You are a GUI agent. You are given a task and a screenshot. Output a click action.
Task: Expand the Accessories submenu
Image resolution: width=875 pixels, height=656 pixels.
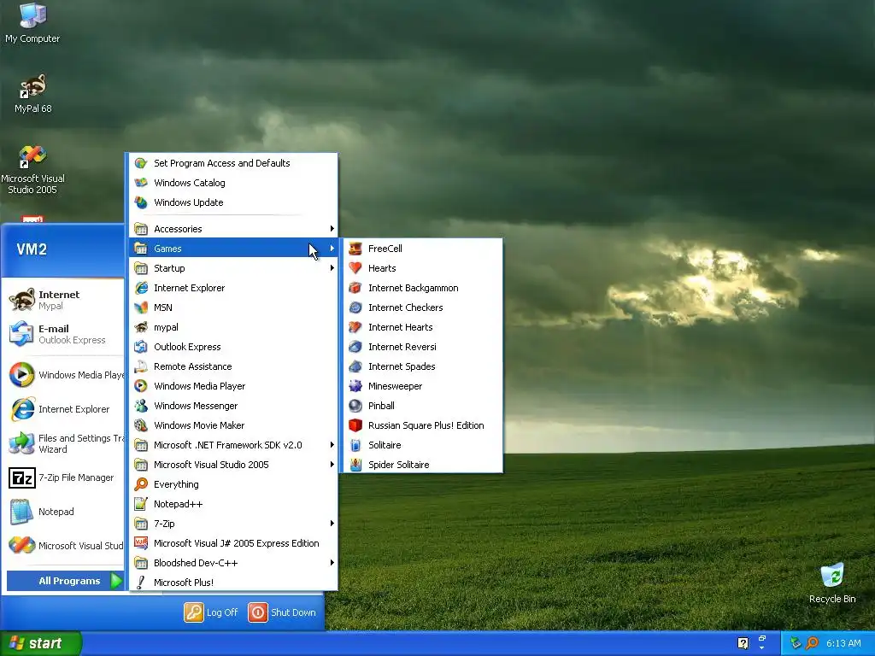tap(233, 229)
